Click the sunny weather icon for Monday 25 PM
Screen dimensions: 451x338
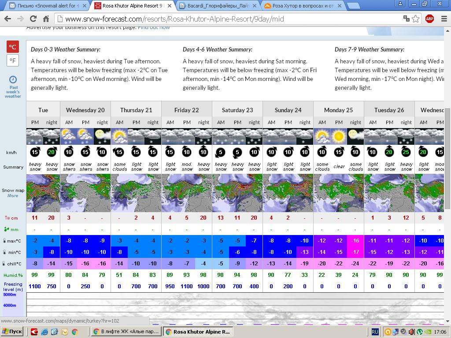(339, 136)
